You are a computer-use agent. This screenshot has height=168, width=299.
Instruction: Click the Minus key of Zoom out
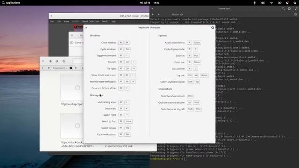[x=197, y=62]
